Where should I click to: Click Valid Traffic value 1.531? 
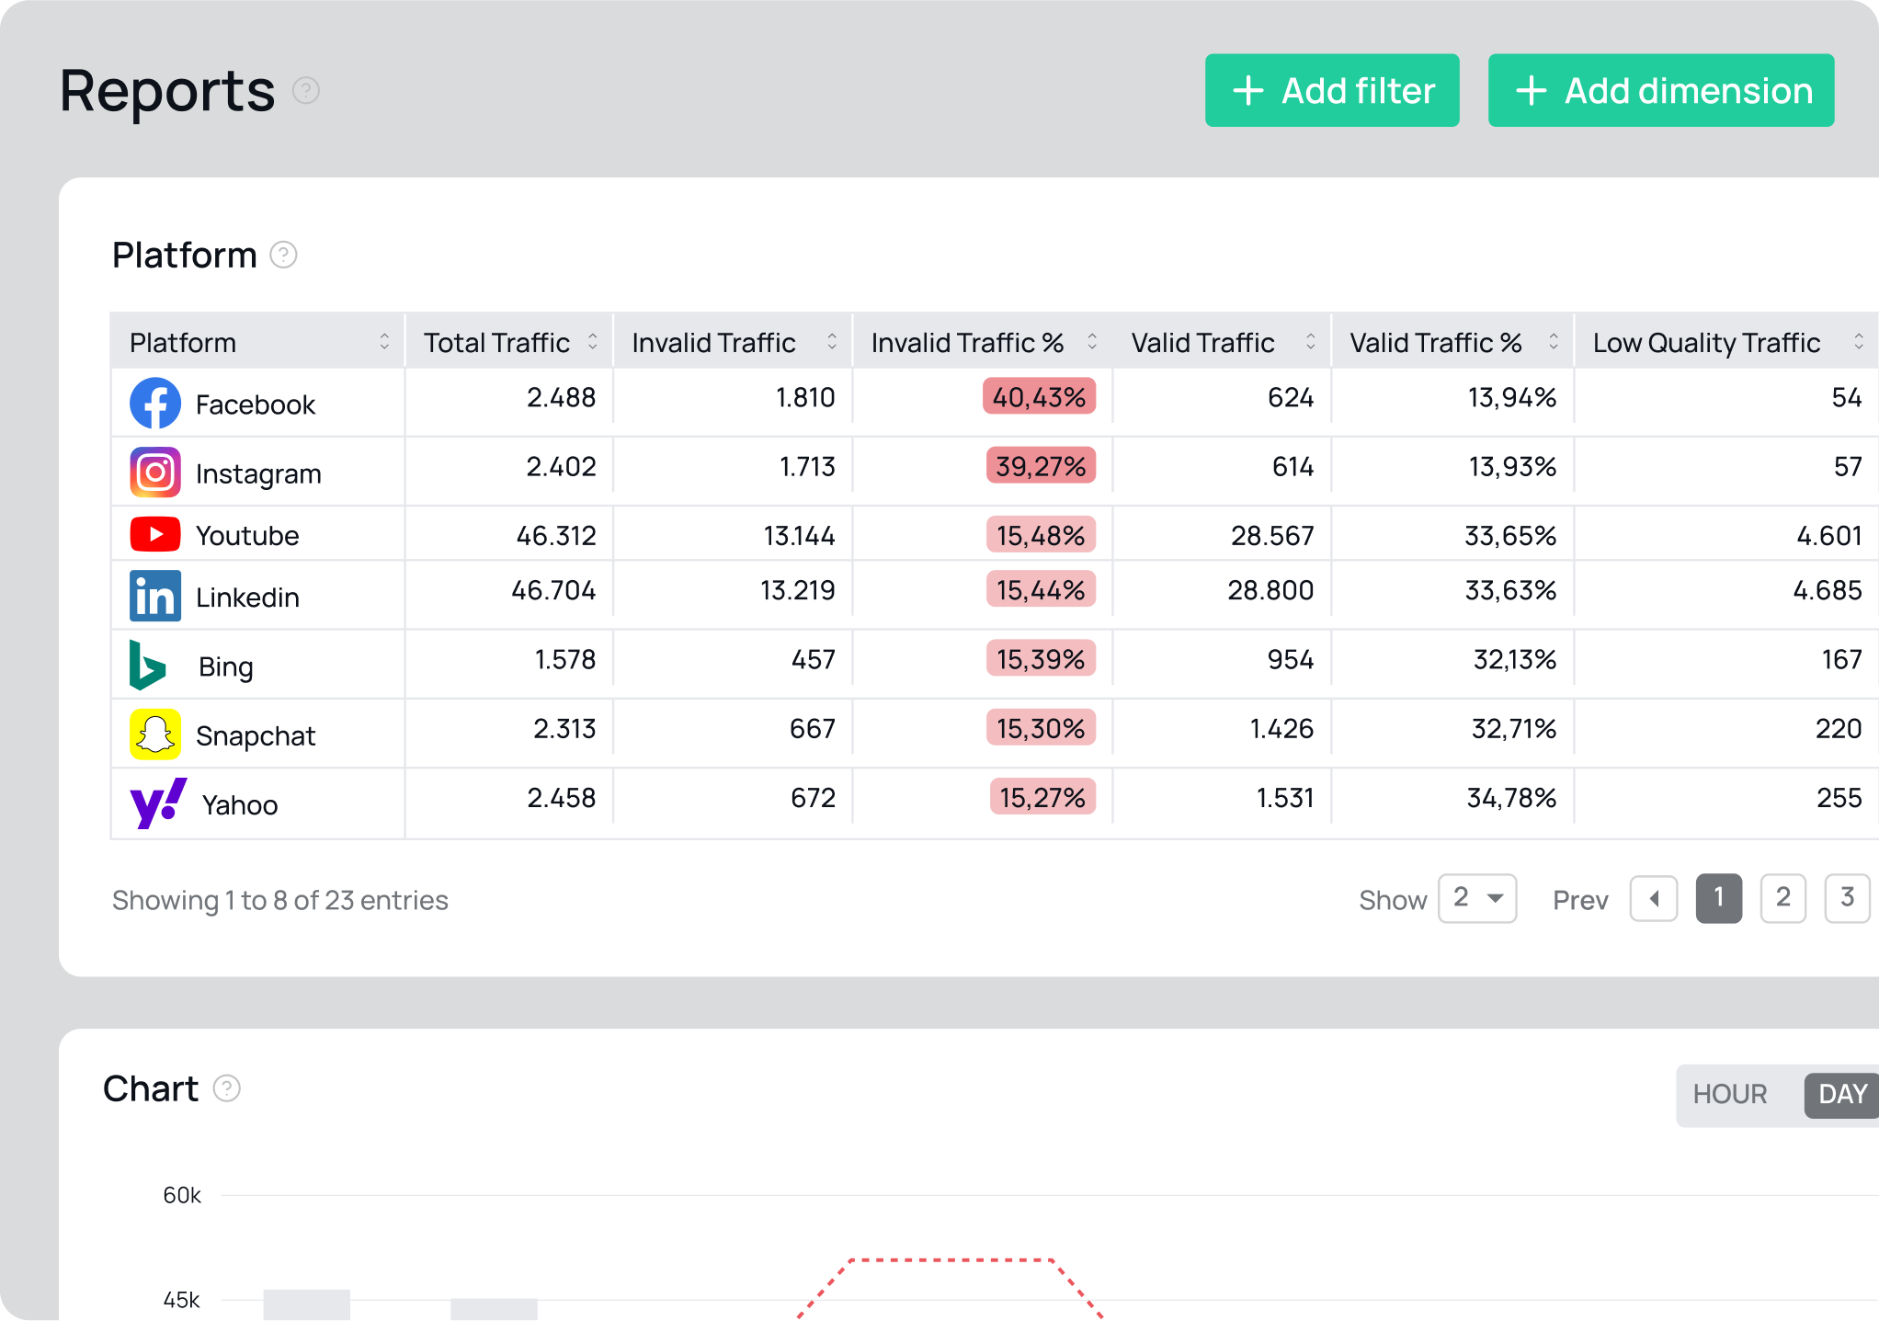(1285, 798)
